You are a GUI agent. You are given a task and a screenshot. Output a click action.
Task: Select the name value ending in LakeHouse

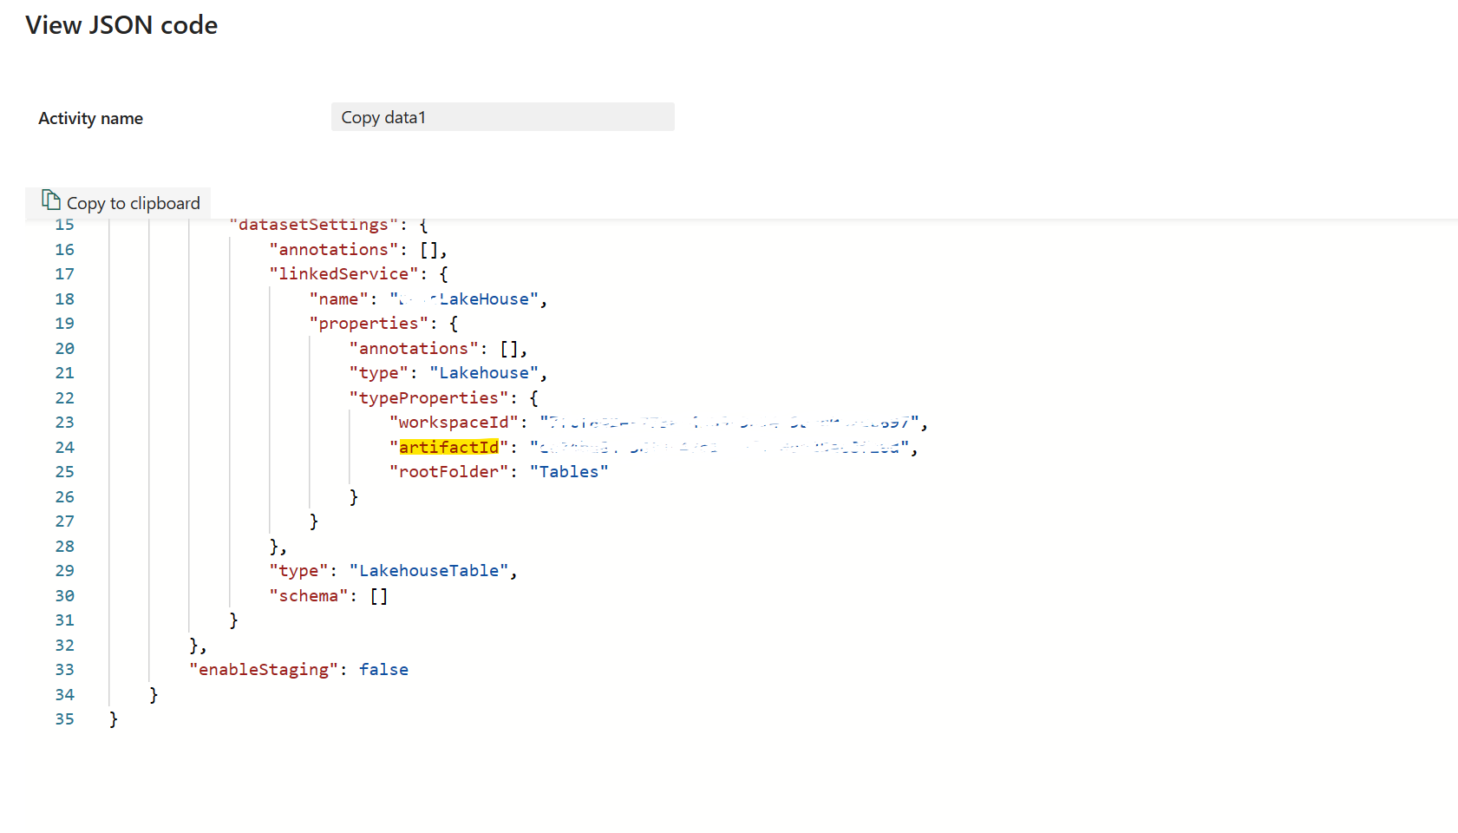[465, 298]
